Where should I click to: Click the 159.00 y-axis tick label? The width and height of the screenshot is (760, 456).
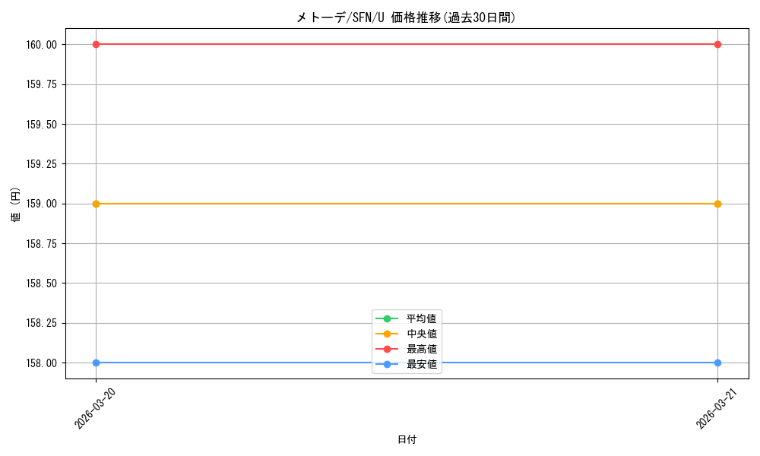click(x=41, y=204)
